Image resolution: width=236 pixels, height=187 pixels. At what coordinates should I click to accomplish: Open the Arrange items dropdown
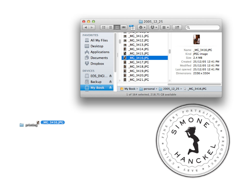pos(165,27)
